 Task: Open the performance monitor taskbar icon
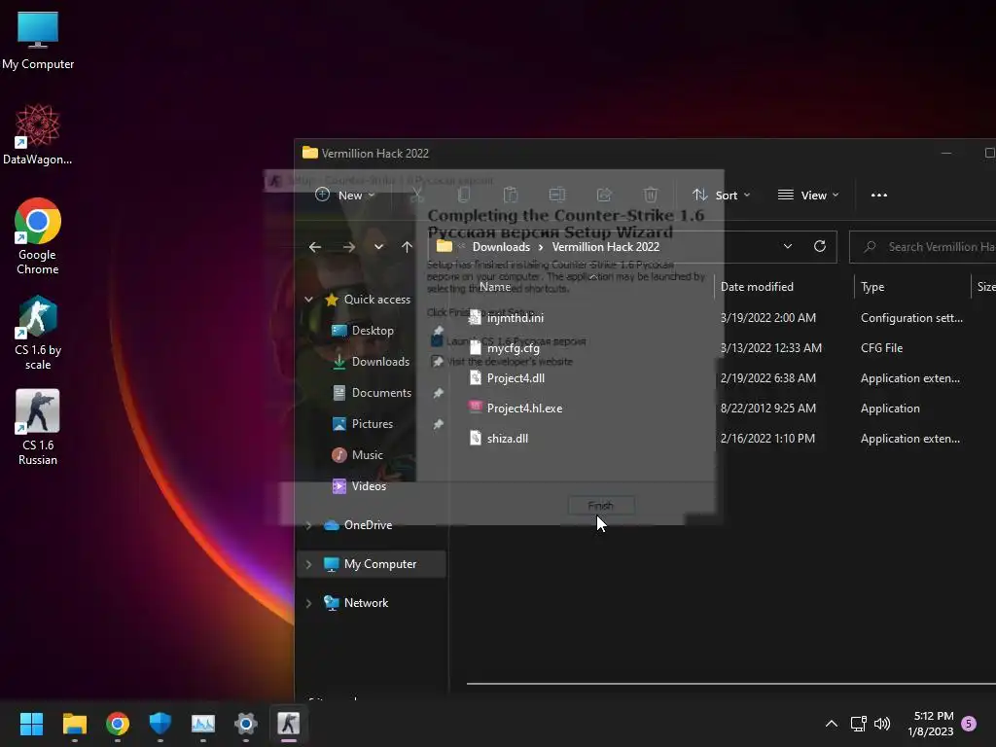click(203, 724)
